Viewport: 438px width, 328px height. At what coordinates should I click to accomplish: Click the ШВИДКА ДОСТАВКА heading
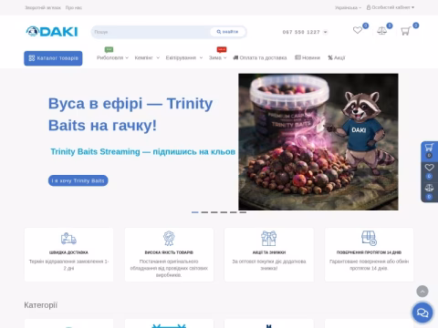click(68, 252)
